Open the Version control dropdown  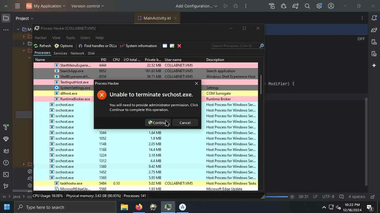88,6
